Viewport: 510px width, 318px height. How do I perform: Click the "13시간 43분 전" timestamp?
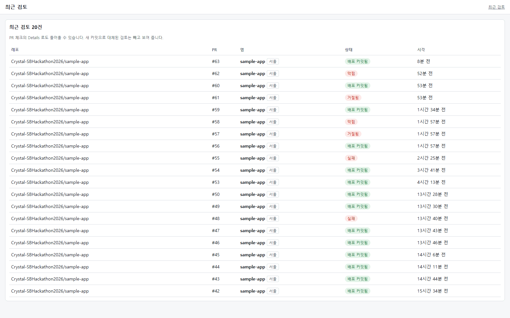(x=433, y=231)
